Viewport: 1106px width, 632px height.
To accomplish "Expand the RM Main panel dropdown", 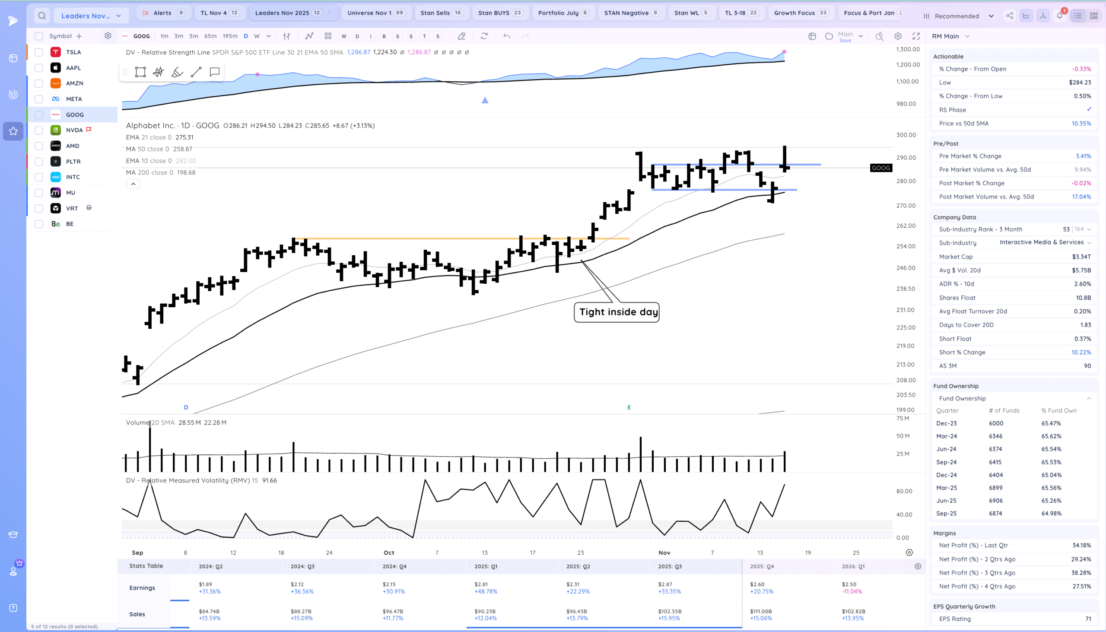I will (967, 36).
